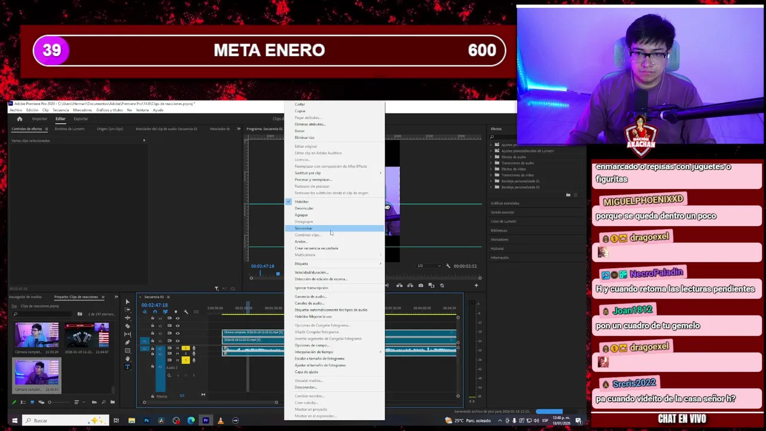766x431 pixels.
Task: Expand Efectos de vídeo folder
Action: point(491,169)
